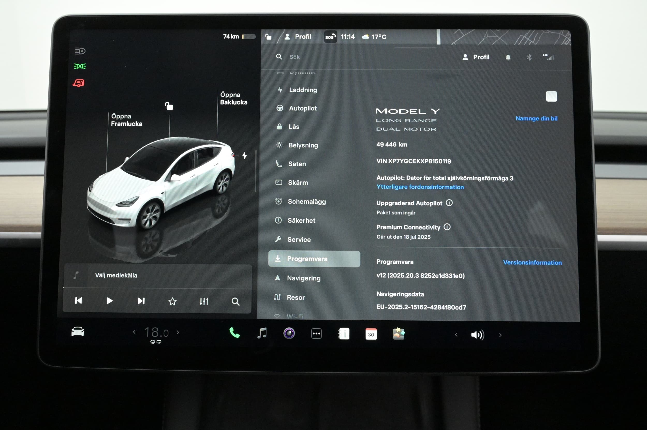Select Programvara menu item
This screenshot has width=647, height=430.
(314, 259)
